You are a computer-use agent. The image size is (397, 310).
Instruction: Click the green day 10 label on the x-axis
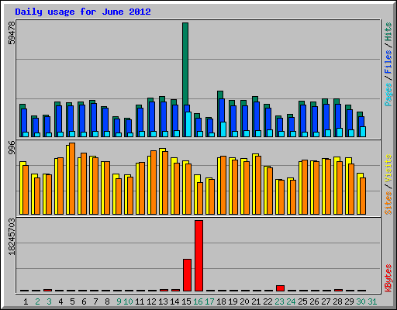click(x=128, y=301)
